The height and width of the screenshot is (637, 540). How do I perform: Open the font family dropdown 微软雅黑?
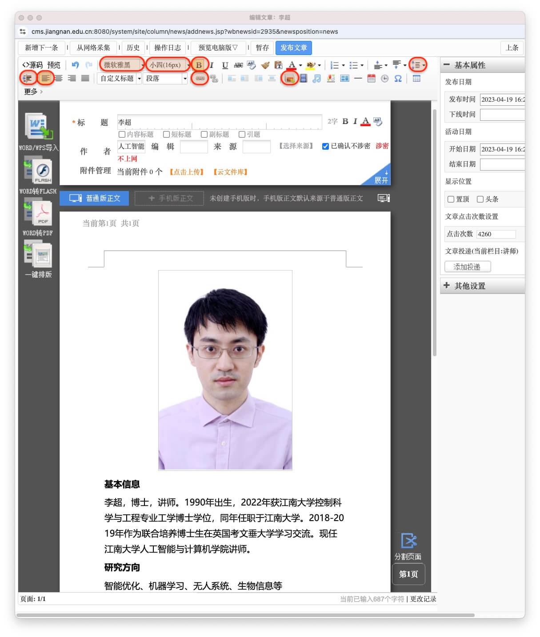pyautogui.click(x=122, y=65)
